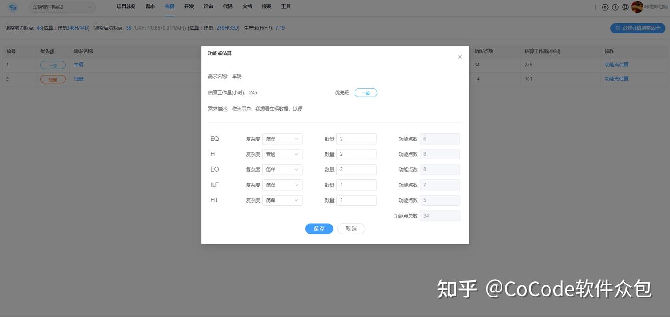The height and width of the screenshot is (317, 670).
Task: Open the settings gear icon
Action: (x=605, y=7)
